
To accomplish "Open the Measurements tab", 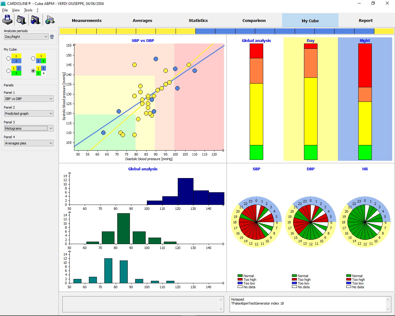I will [x=87, y=21].
